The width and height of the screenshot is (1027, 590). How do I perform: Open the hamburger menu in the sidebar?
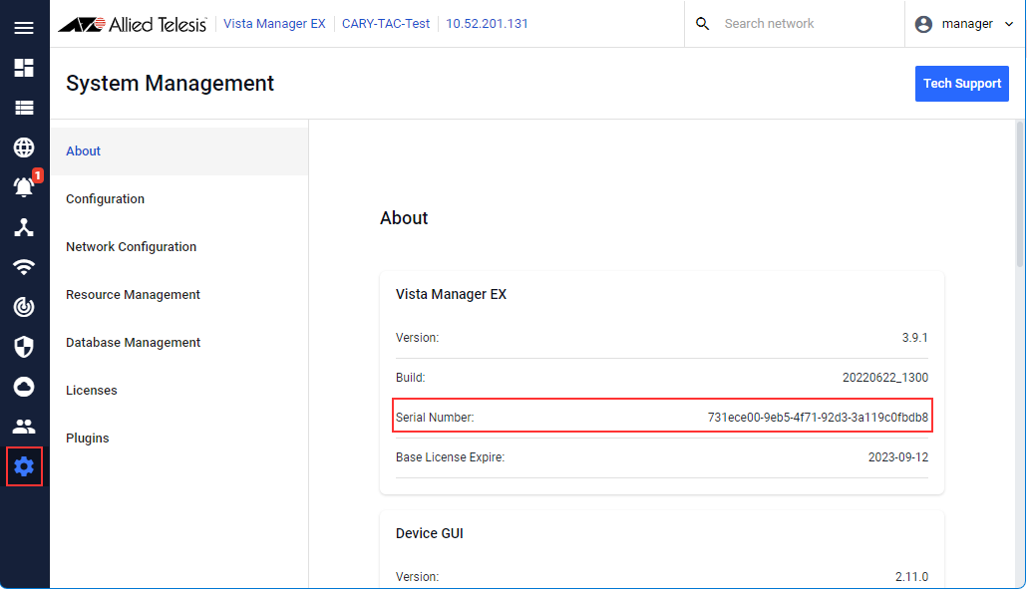(24, 28)
